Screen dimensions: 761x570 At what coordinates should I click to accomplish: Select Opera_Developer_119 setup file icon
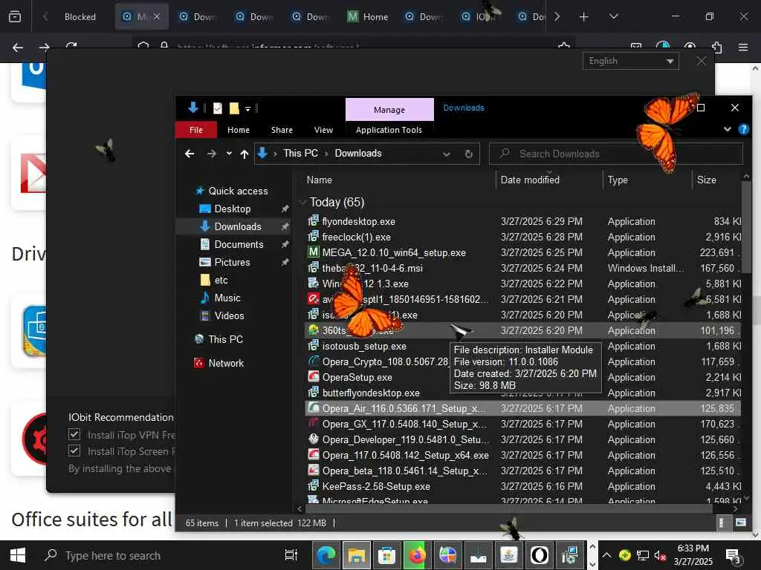pyautogui.click(x=314, y=439)
